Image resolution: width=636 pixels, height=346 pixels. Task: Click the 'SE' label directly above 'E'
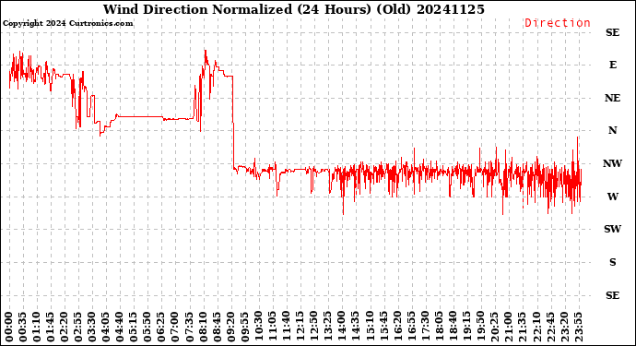point(612,32)
